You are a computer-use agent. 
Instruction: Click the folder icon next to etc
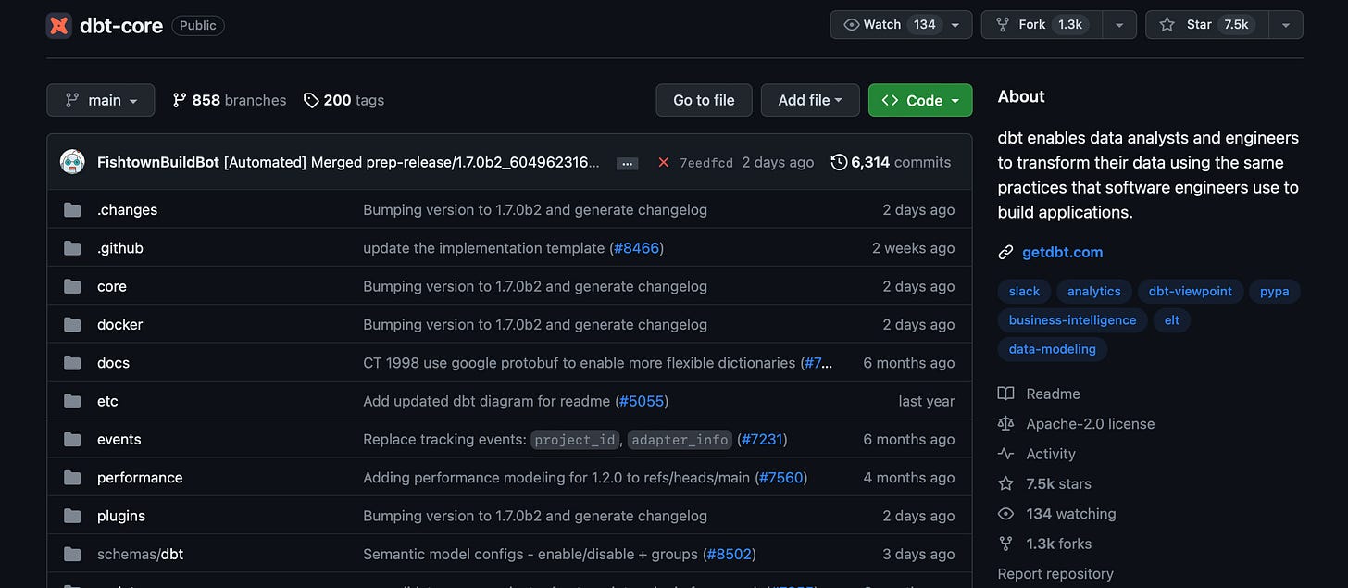tap(72, 401)
